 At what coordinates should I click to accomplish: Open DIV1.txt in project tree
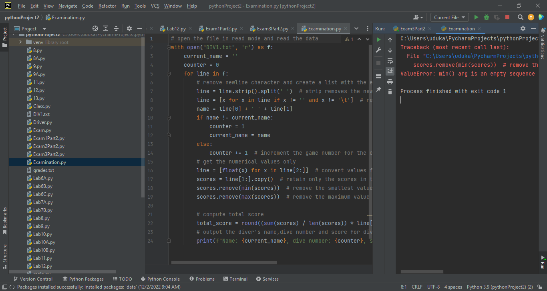[x=41, y=114]
